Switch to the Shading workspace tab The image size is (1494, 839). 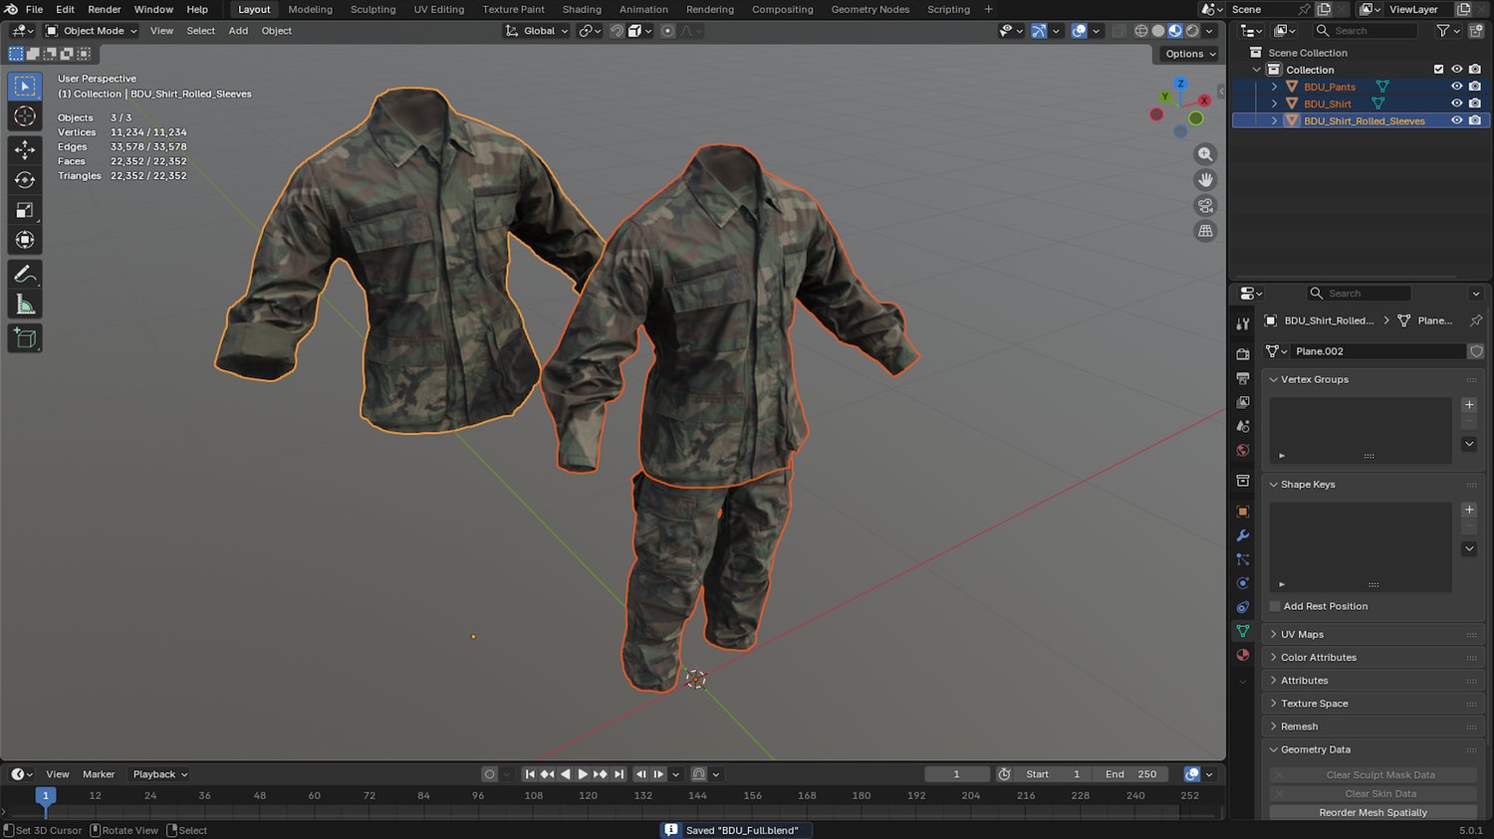[x=581, y=10]
